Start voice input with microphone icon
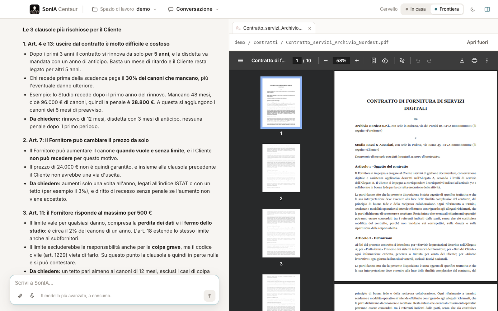 32,296
